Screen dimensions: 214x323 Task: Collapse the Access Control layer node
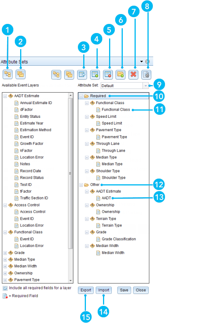click(x=5, y=205)
